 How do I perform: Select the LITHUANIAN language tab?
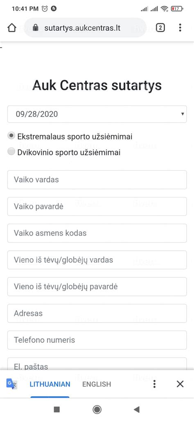point(50,384)
